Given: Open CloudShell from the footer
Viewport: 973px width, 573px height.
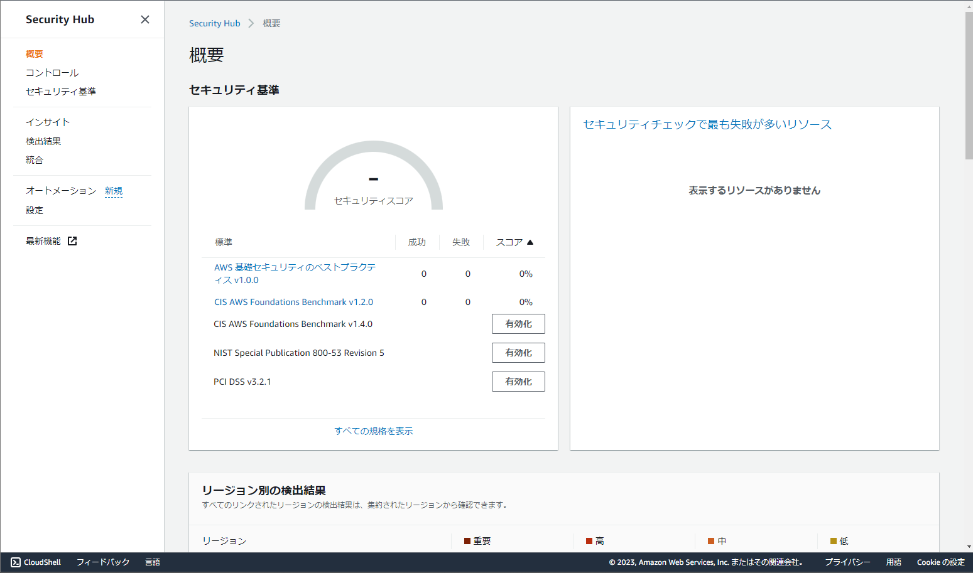Looking at the screenshot, I should click(x=36, y=562).
